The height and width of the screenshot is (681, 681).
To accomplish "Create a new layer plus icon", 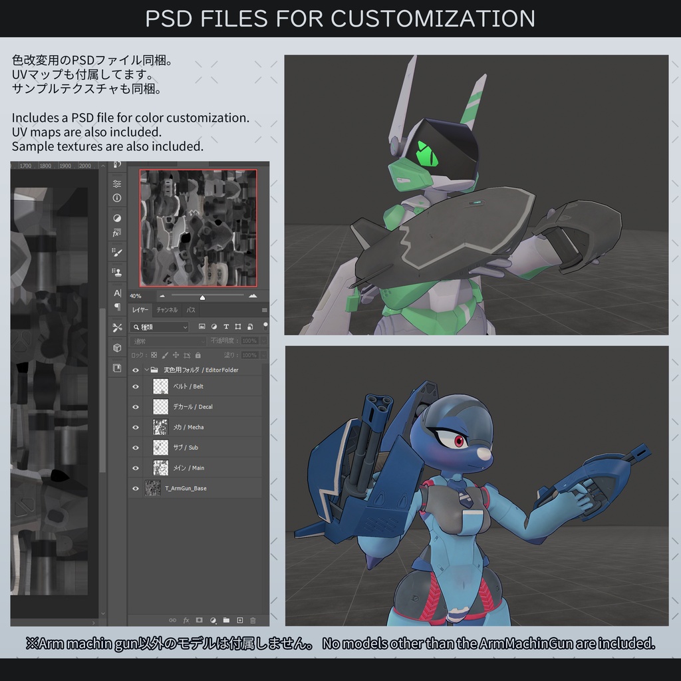I will tap(239, 620).
